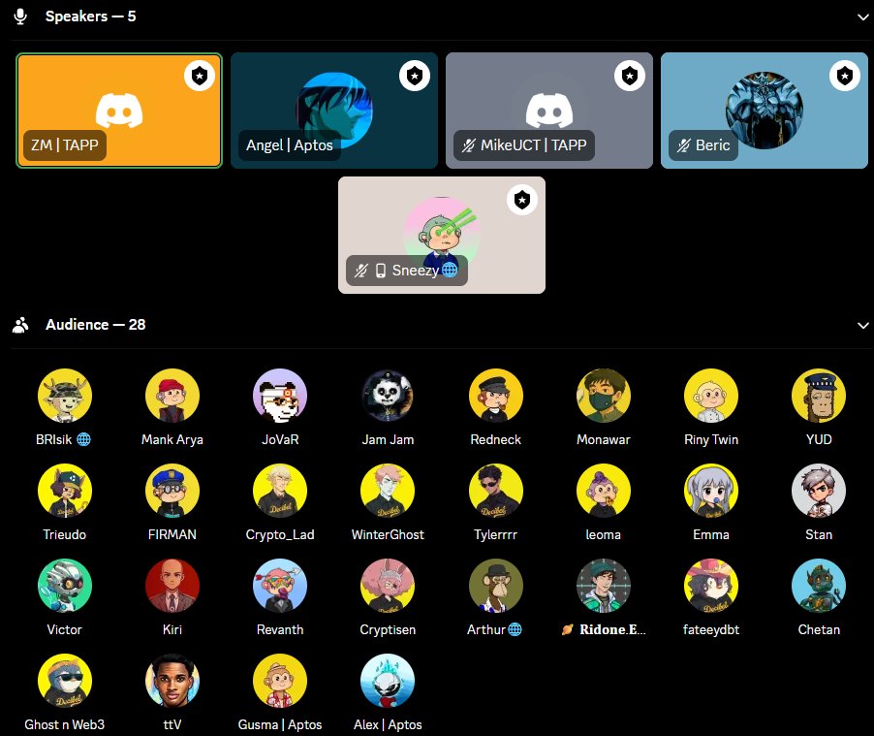Click the 'Cryptisen' username

388,629
